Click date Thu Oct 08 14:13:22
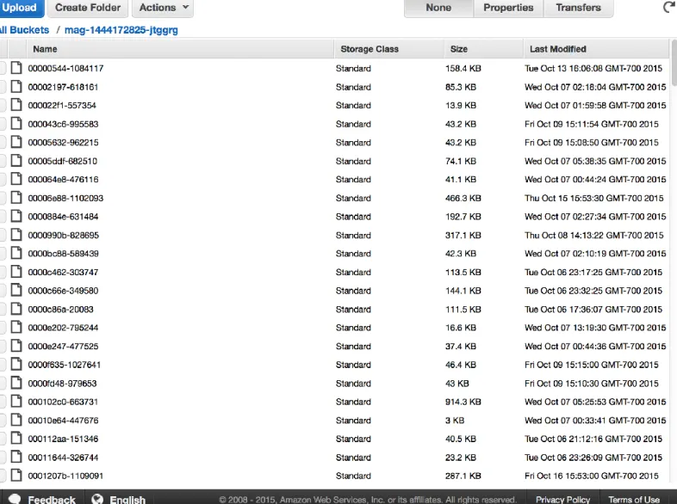Image resolution: width=677 pixels, height=504 pixels. [593, 235]
